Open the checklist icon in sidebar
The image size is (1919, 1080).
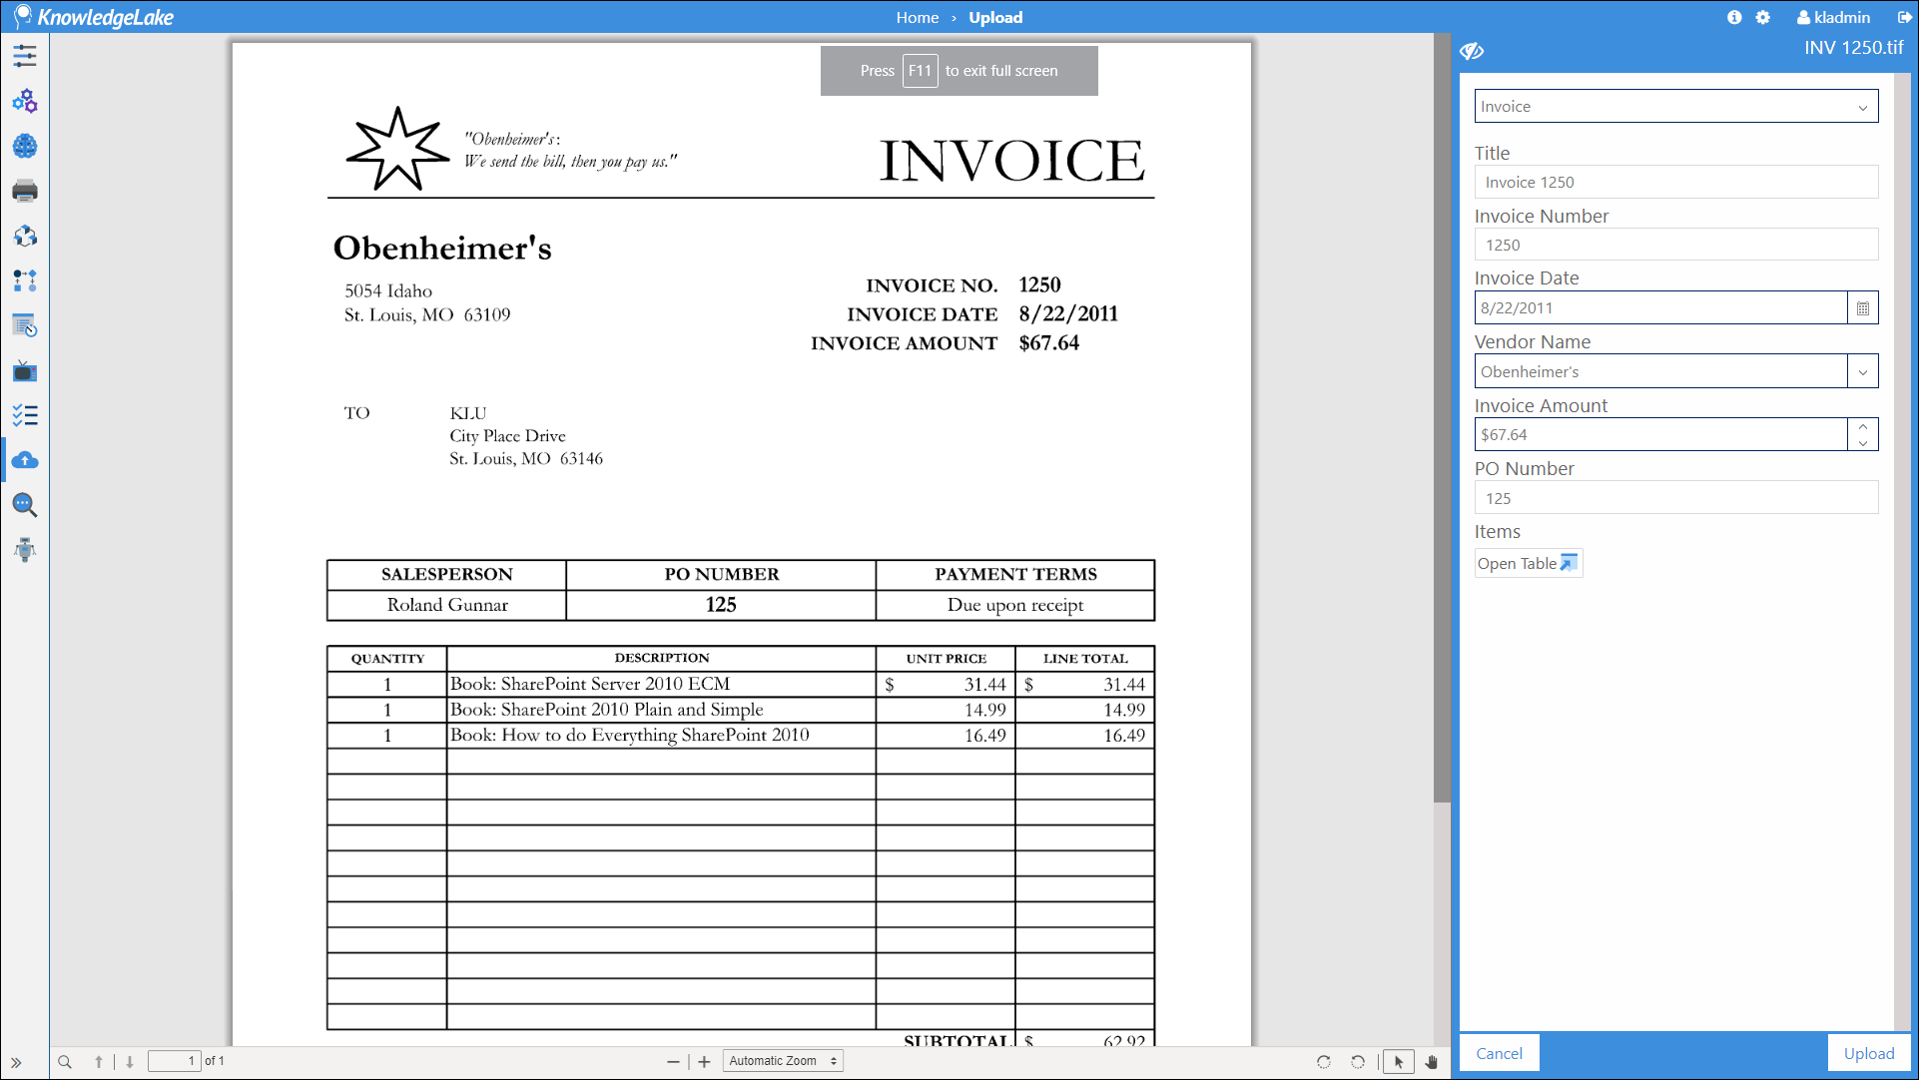click(25, 415)
